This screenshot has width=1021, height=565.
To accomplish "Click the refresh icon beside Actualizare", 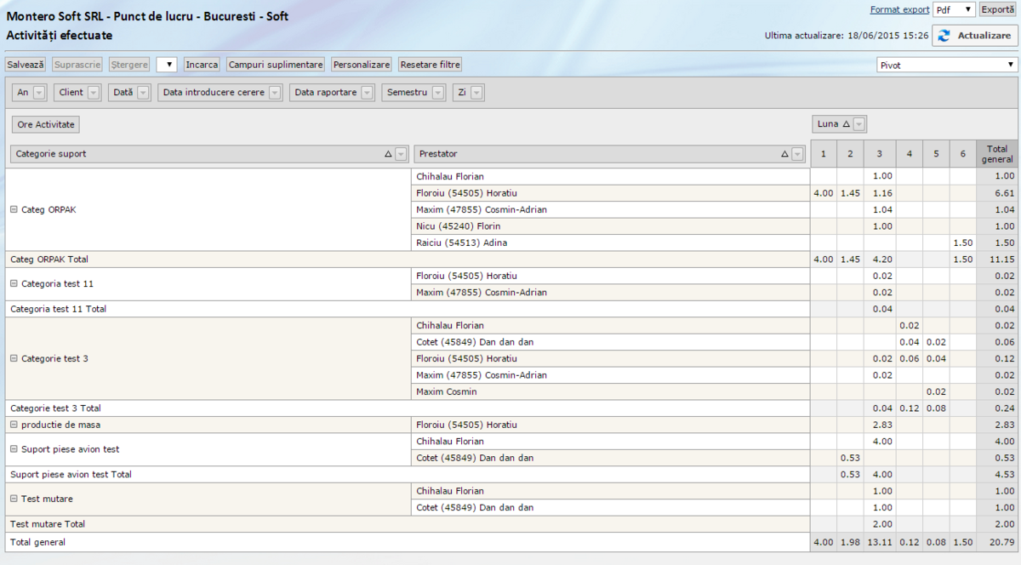I will [x=944, y=36].
